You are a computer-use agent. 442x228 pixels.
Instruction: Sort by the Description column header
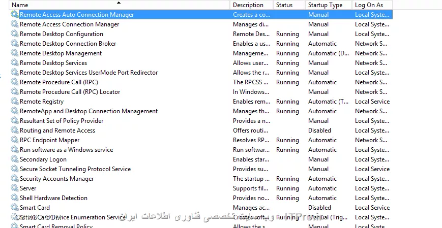click(251, 5)
